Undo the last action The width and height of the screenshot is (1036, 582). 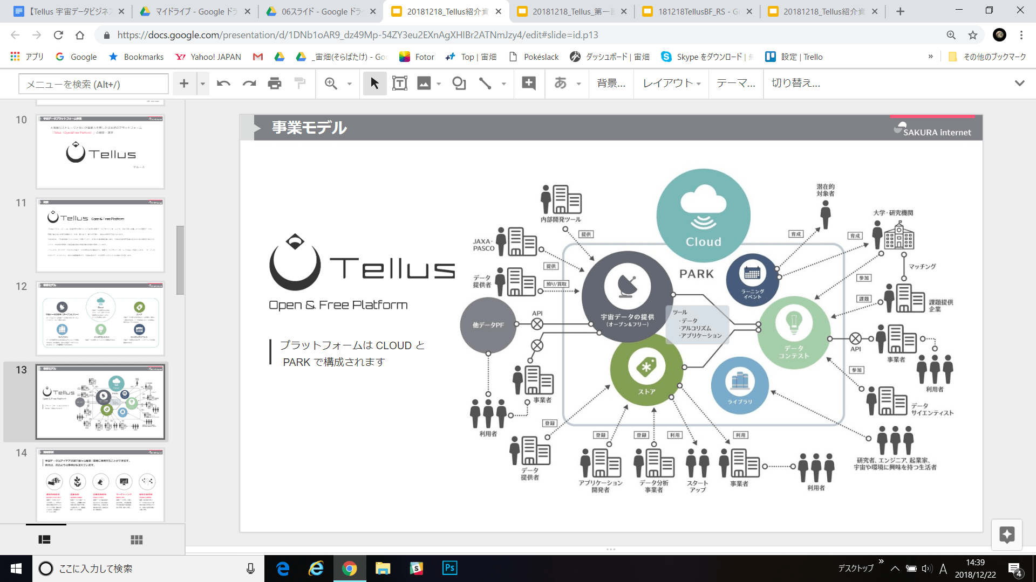pyautogui.click(x=223, y=84)
